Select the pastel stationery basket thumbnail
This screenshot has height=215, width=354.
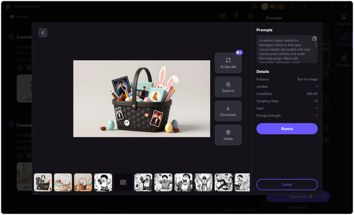(x=63, y=182)
